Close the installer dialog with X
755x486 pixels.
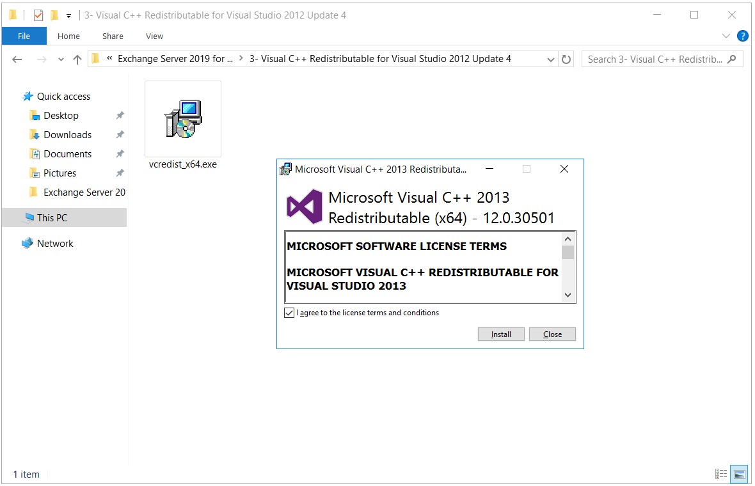[564, 169]
